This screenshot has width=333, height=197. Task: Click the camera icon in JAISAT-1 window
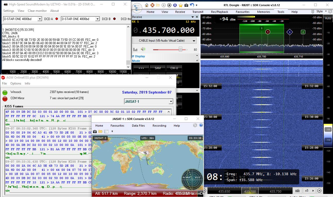click(x=95, y=131)
